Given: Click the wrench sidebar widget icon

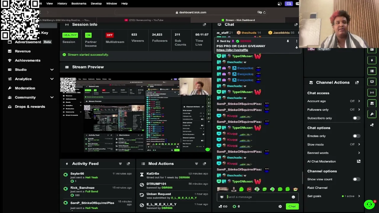Looking at the screenshot, I should point(372,114).
